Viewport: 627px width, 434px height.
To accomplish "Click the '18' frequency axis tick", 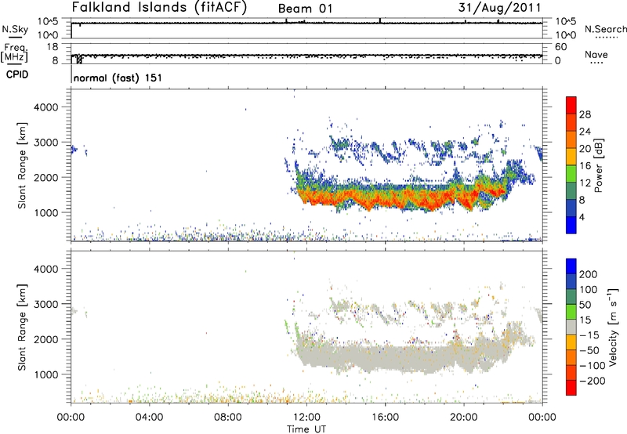I will [x=53, y=47].
